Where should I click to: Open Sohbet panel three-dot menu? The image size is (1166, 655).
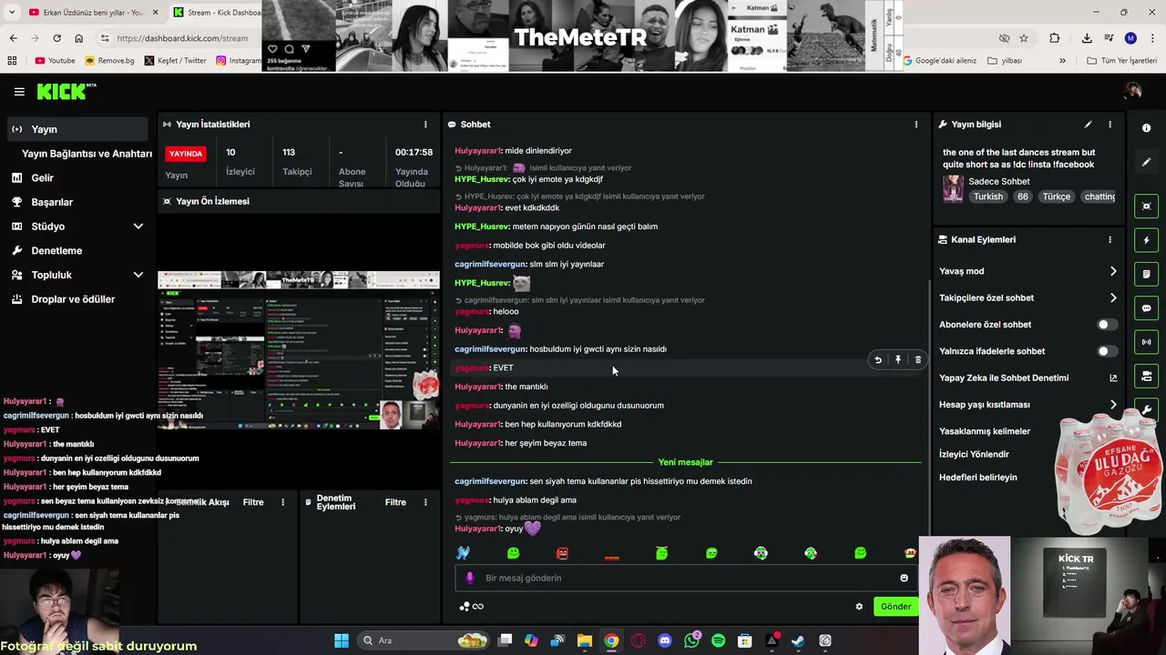[916, 125]
